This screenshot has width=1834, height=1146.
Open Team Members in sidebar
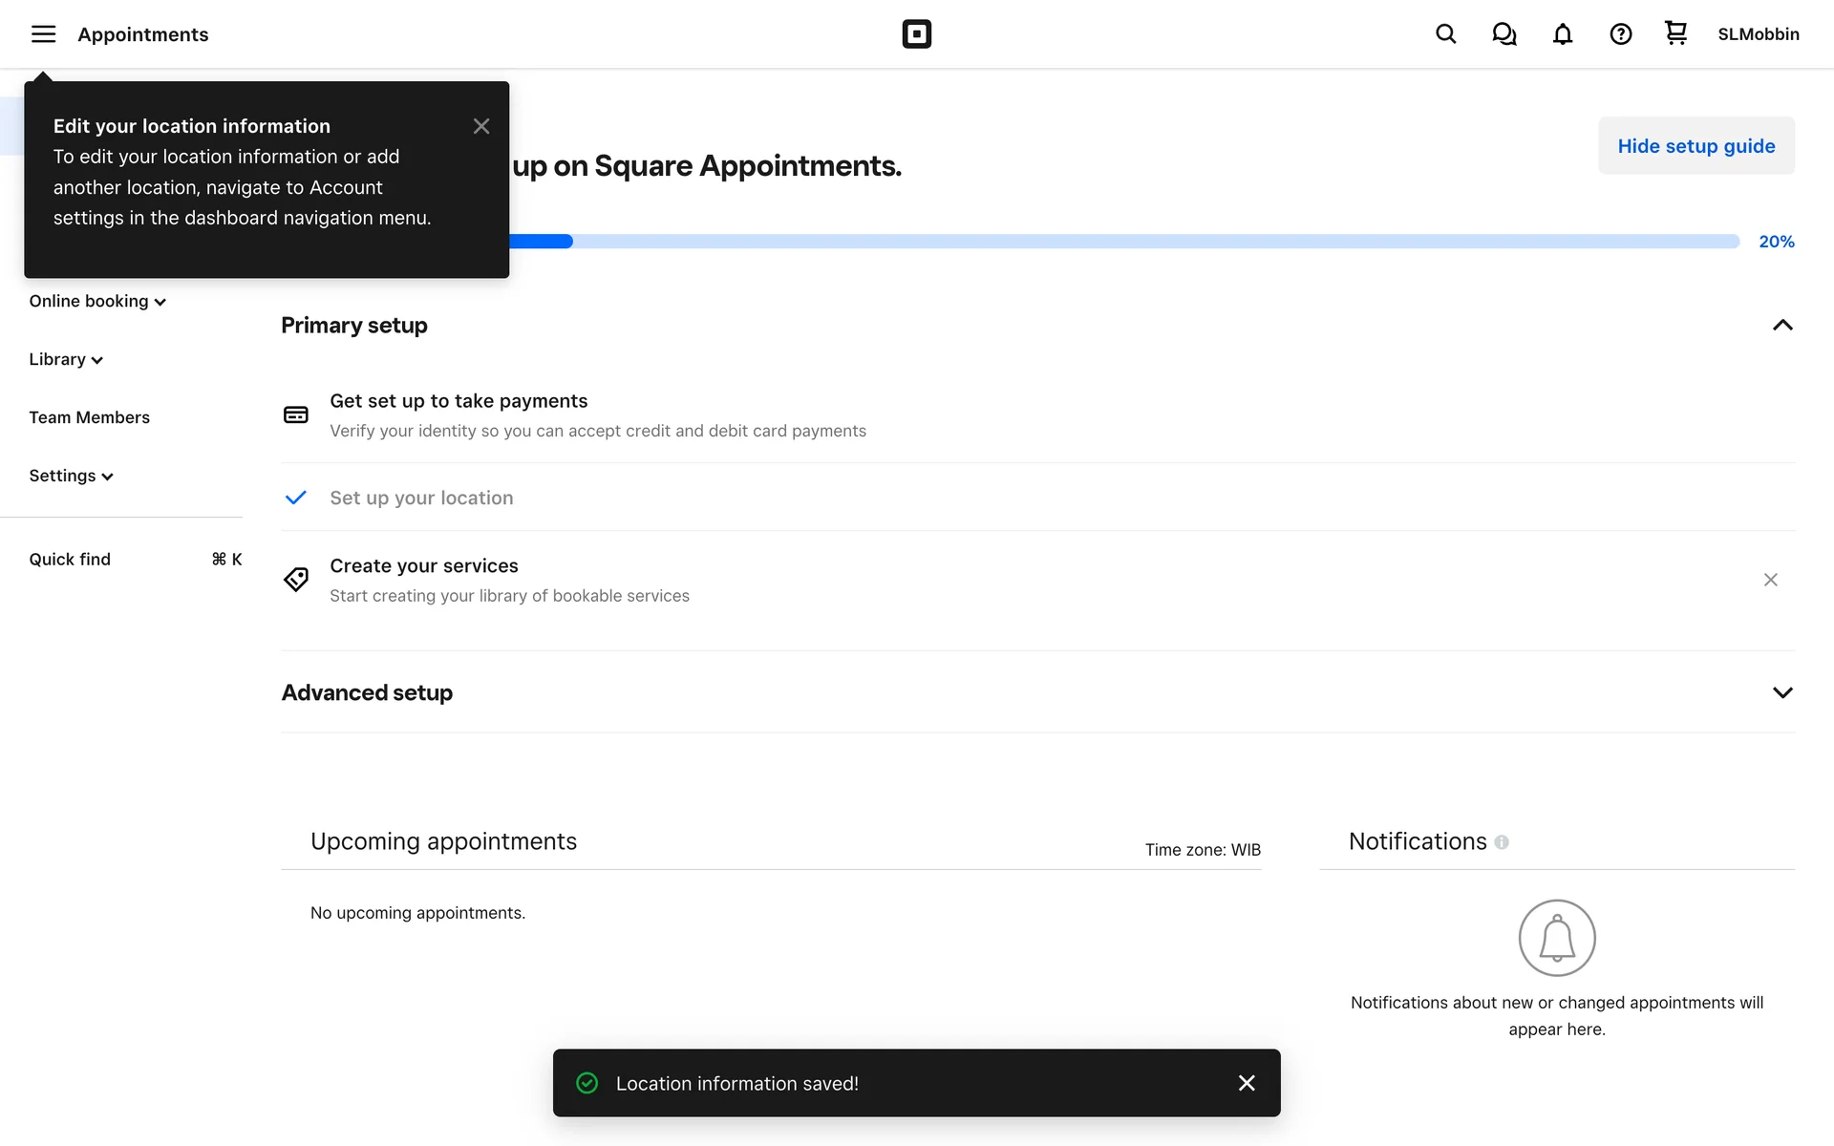pyautogui.click(x=89, y=417)
